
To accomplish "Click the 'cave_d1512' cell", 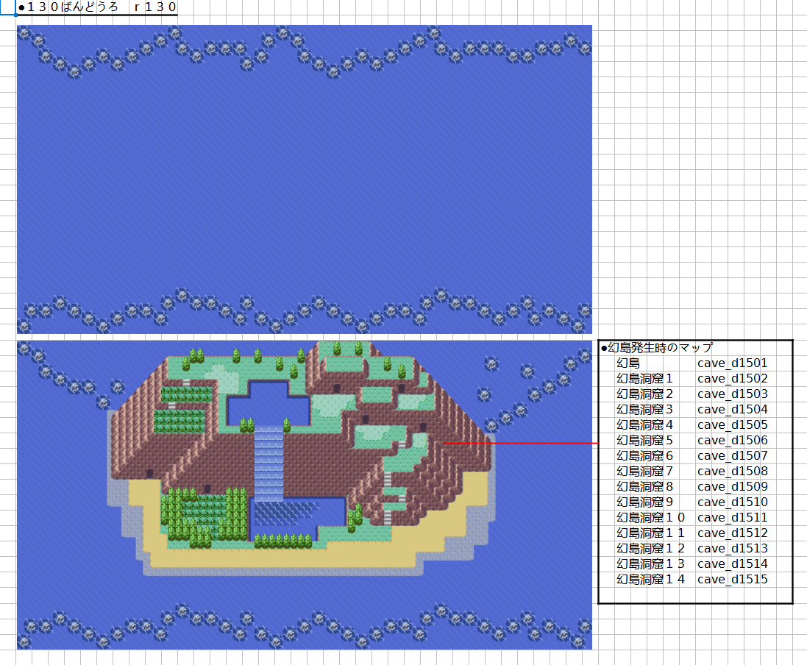I will pos(733,533).
